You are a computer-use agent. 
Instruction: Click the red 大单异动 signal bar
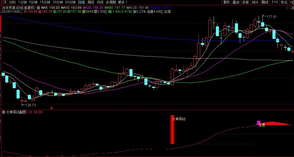(x=172, y=129)
